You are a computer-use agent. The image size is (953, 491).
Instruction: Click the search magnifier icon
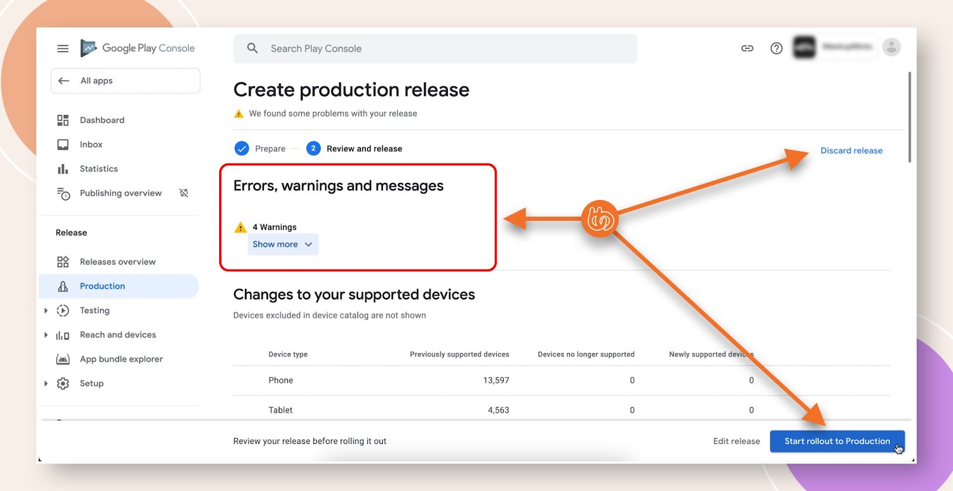click(x=253, y=48)
